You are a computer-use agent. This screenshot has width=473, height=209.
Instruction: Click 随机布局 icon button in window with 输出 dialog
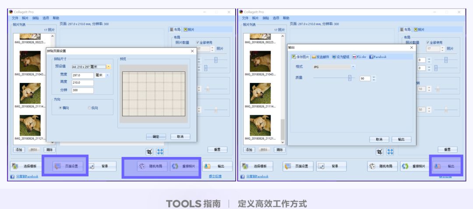(x=382, y=166)
